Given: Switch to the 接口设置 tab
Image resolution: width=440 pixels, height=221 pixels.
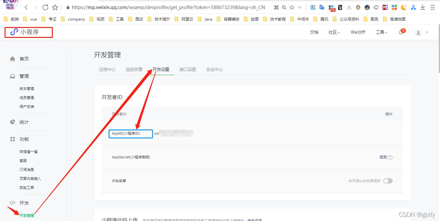Looking at the screenshot, I should (187, 69).
